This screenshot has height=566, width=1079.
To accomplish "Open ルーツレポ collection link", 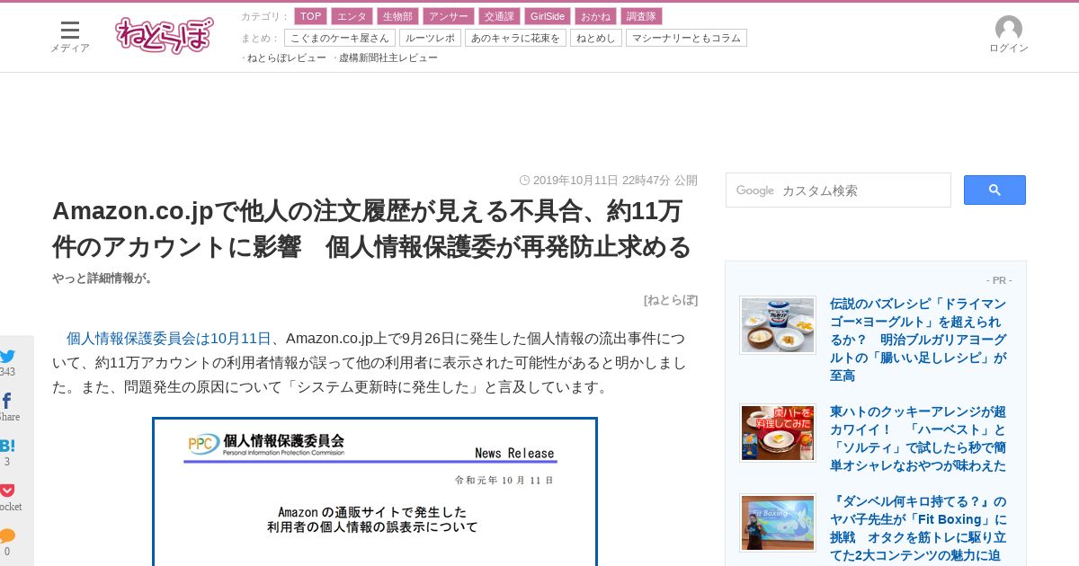I will [430, 38].
